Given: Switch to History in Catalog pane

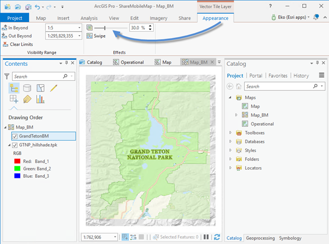Looking at the screenshot, I should (301, 75).
